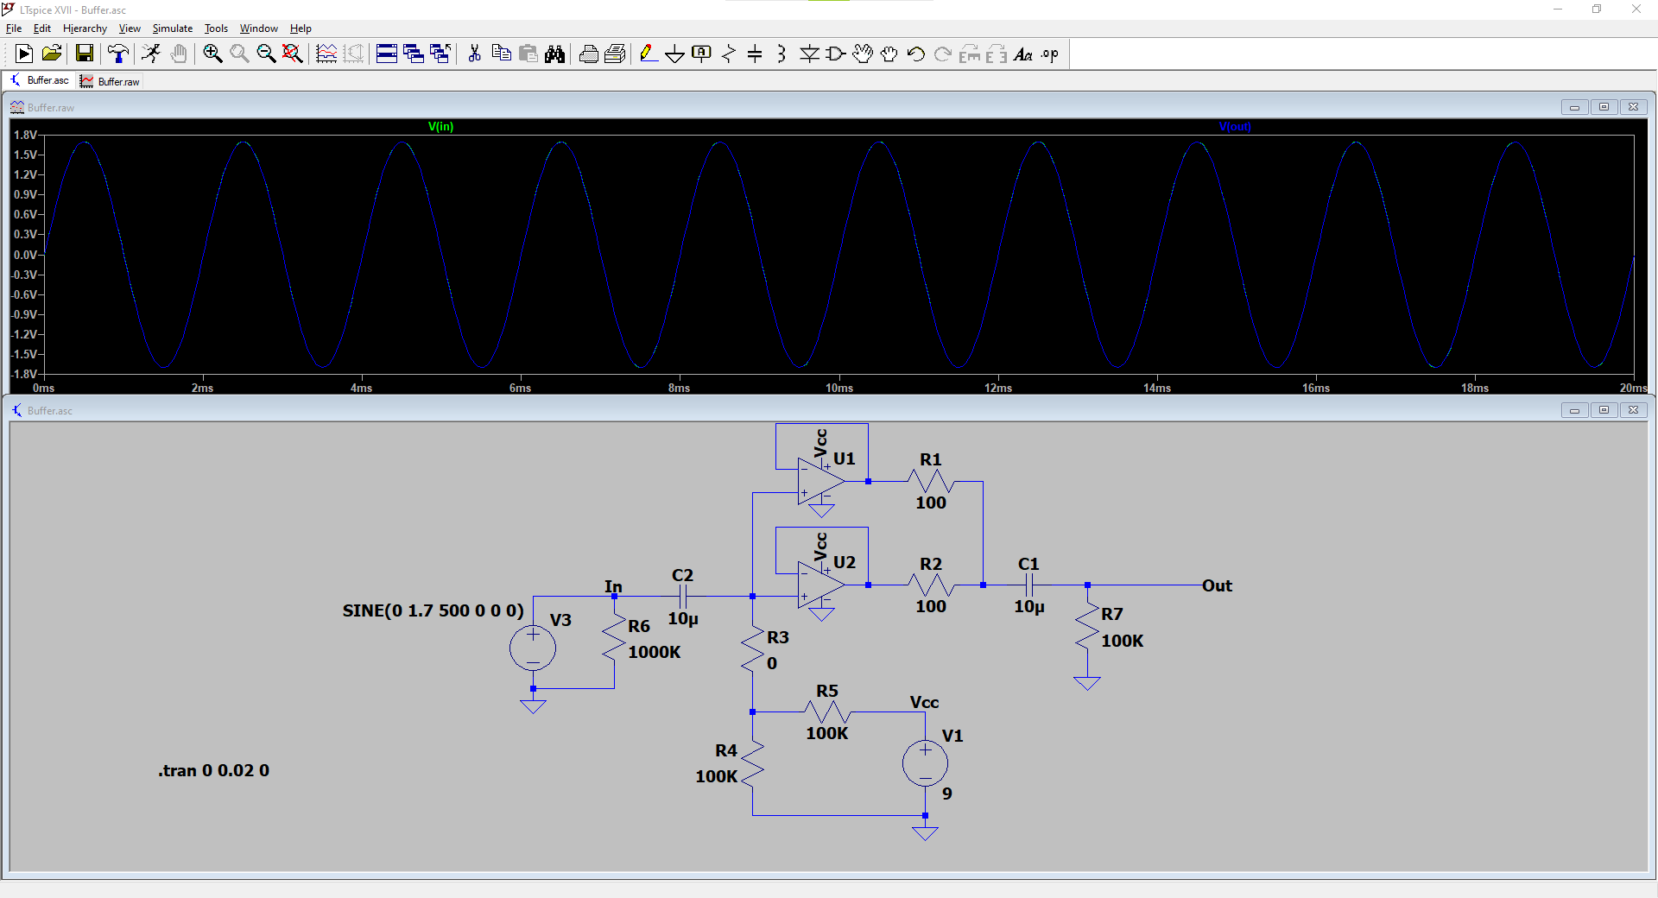Click the .tran 0 0.02 0 directive

213,770
